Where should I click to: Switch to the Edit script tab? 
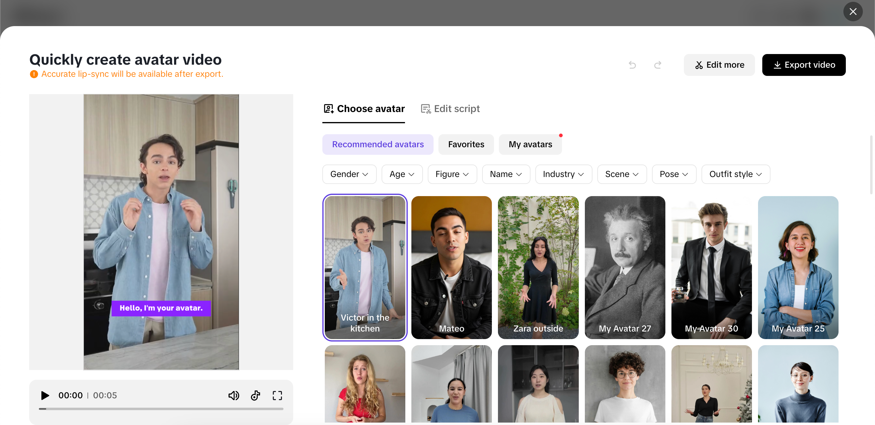pyautogui.click(x=450, y=109)
